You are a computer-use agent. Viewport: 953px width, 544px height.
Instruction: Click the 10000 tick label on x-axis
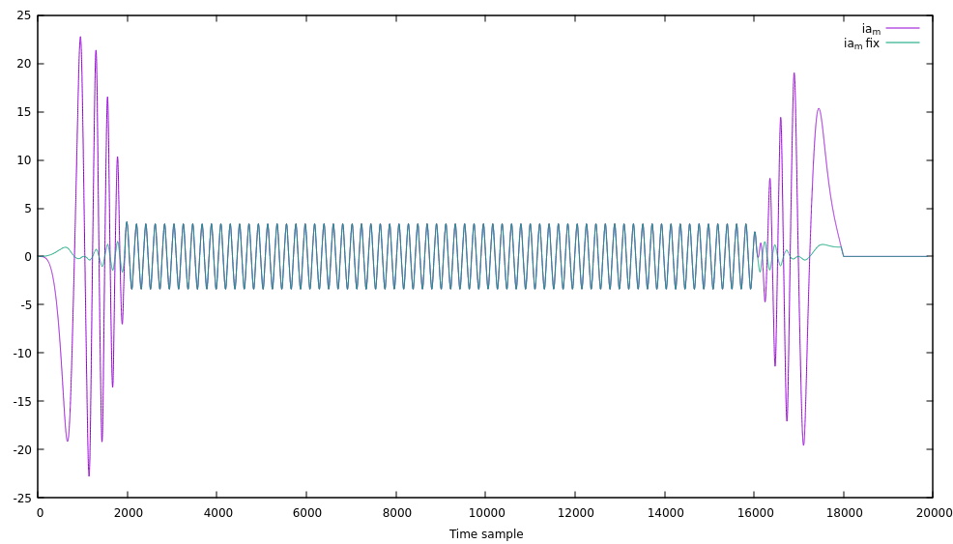[x=486, y=513]
